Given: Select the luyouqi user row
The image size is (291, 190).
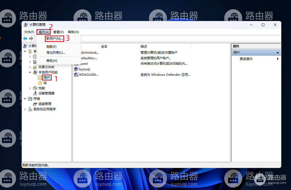Looking at the screenshot, I should (x=84, y=69).
